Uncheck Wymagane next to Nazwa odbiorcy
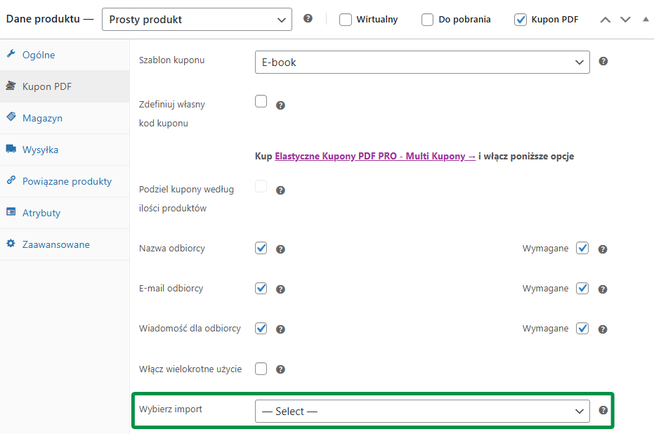654x434 pixels. tap(582, 248)
